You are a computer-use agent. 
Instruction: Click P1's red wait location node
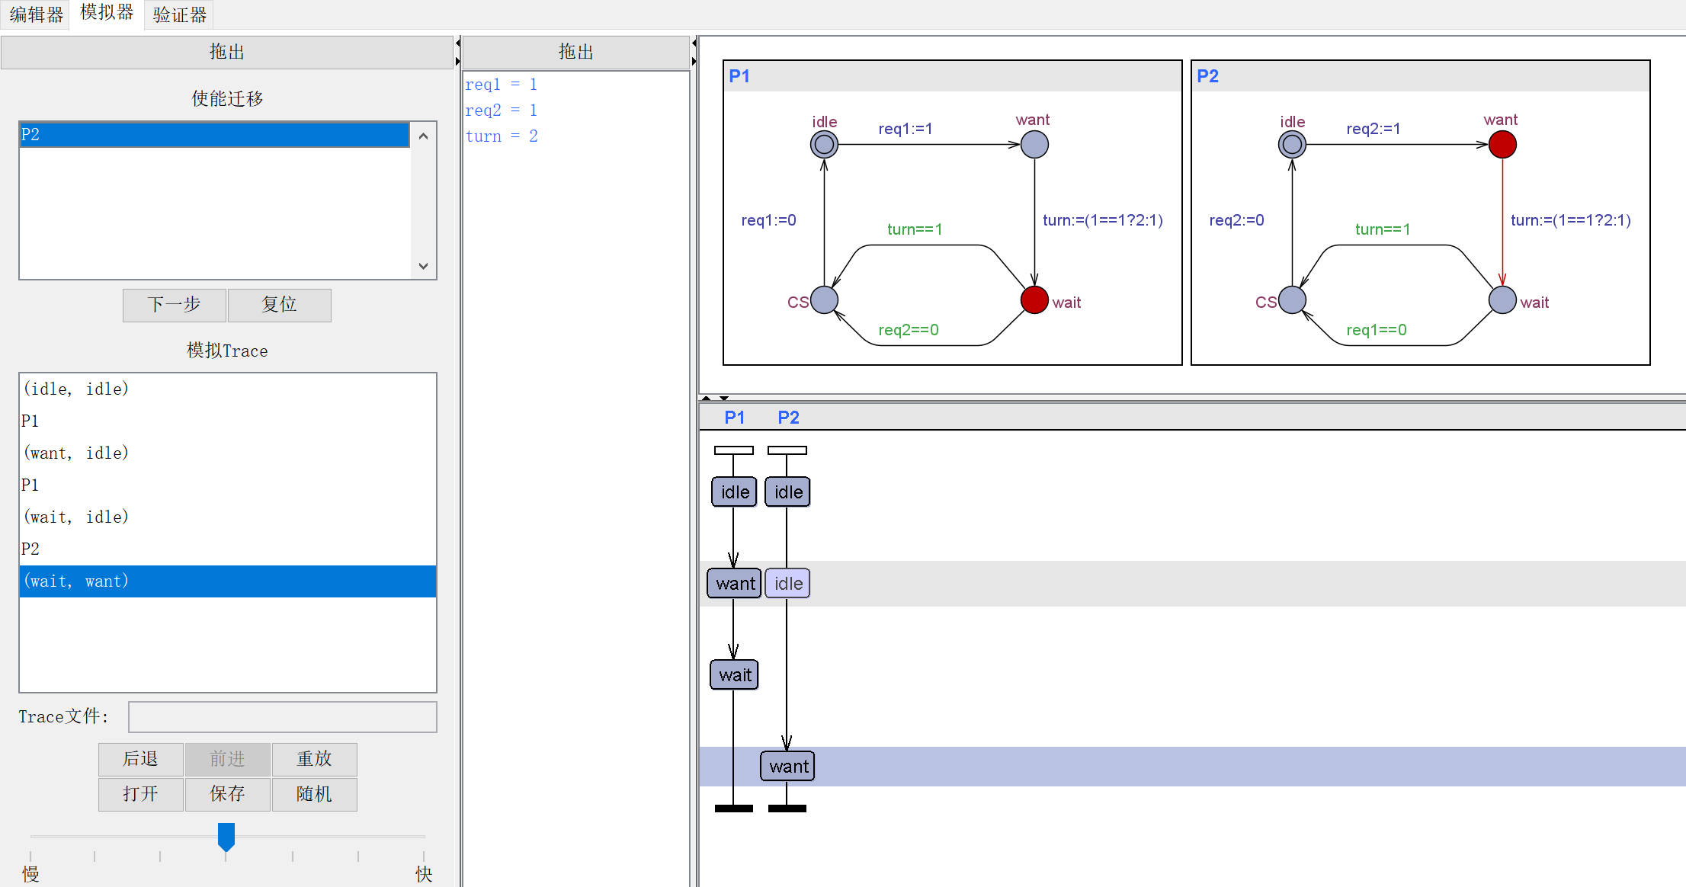(1034, 299)
